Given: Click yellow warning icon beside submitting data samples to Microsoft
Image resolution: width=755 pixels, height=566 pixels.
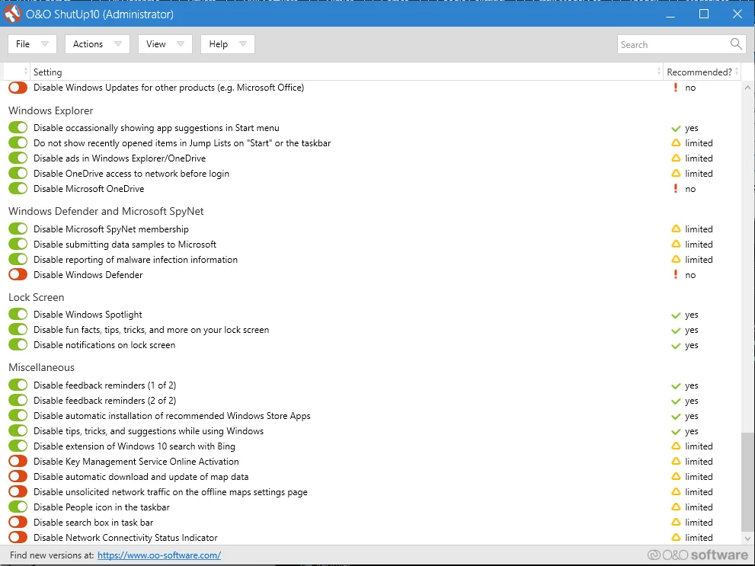Looking at the screenshot, I should (676, 244).
